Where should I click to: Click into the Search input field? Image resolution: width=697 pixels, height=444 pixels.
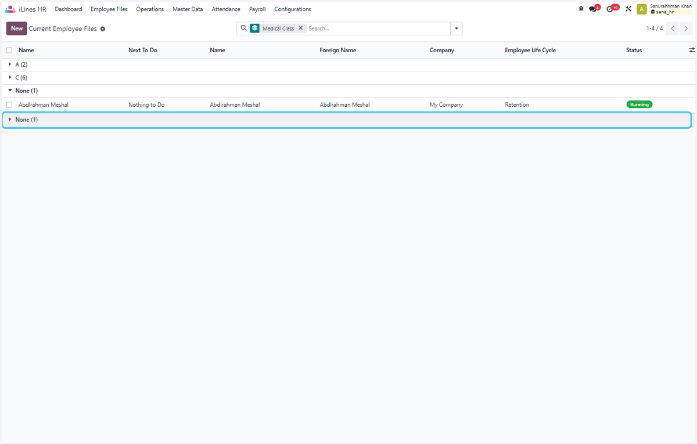[x=378, y=28]
